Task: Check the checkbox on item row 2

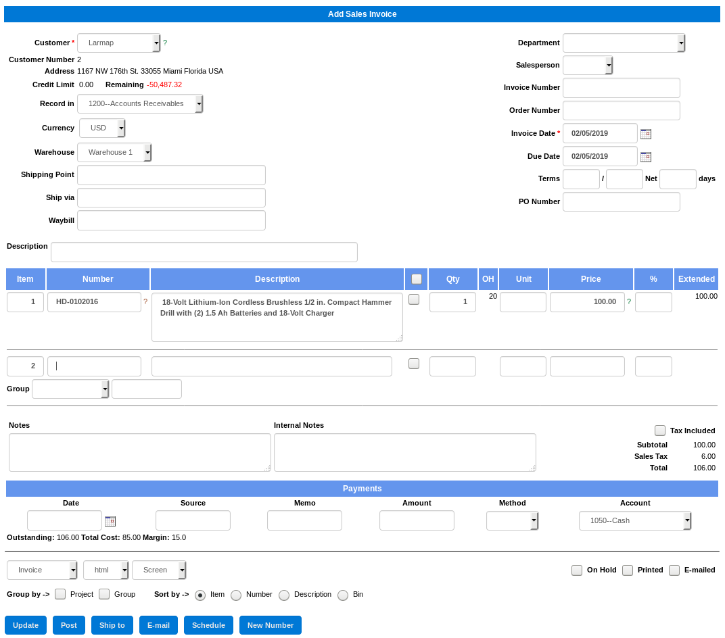Action: (x=414, y=364)
